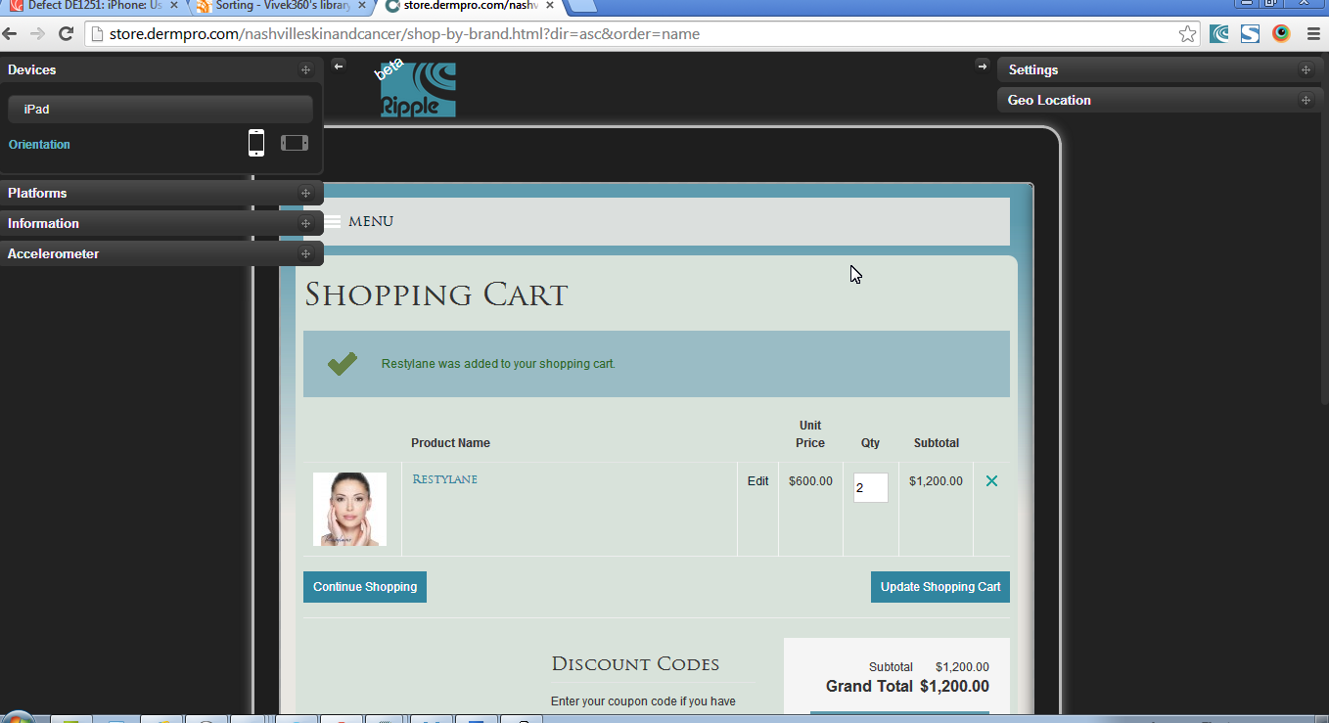Screen dimensions: 1329x723
Task: Expand the Platforms panel
Action: 161,194
